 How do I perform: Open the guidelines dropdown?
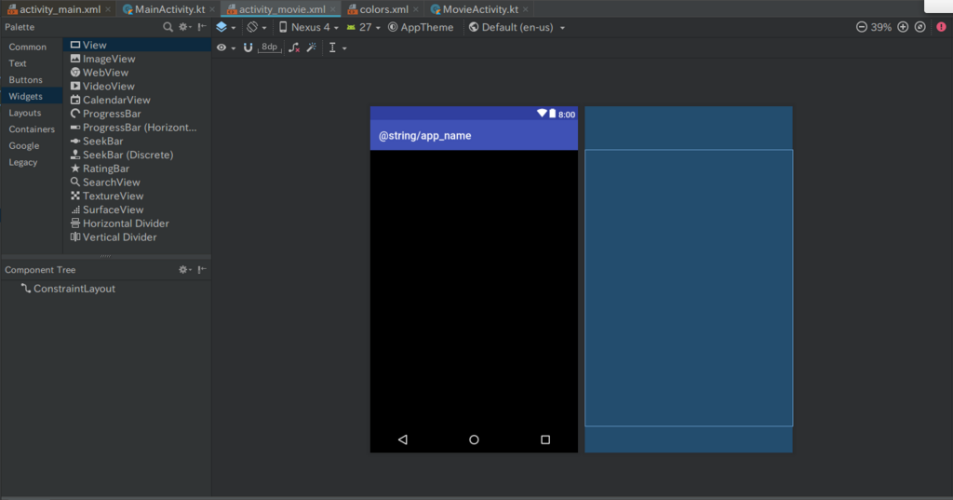337,47
